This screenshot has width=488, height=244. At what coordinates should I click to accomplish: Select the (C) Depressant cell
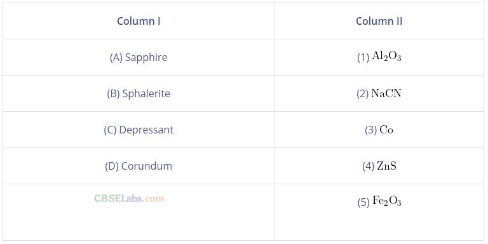tap(139, 130)
